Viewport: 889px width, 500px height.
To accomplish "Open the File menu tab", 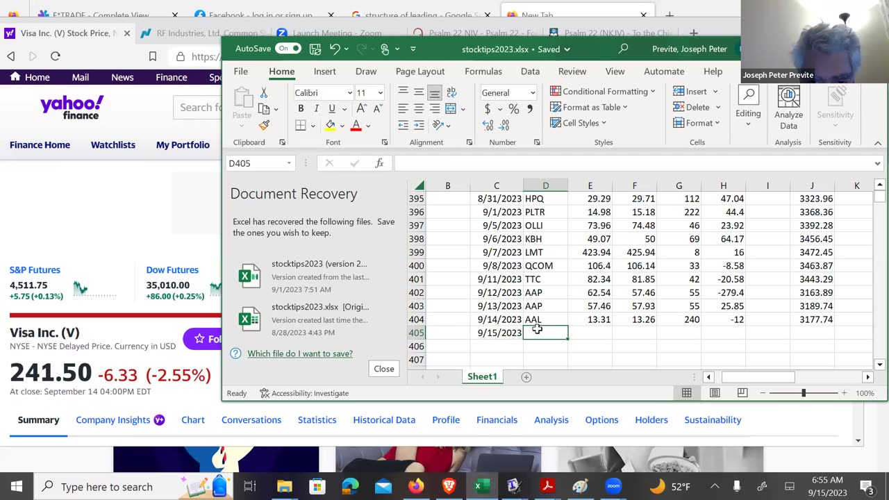I will 240,71.
